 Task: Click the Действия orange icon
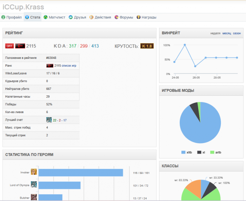point(91,17)
